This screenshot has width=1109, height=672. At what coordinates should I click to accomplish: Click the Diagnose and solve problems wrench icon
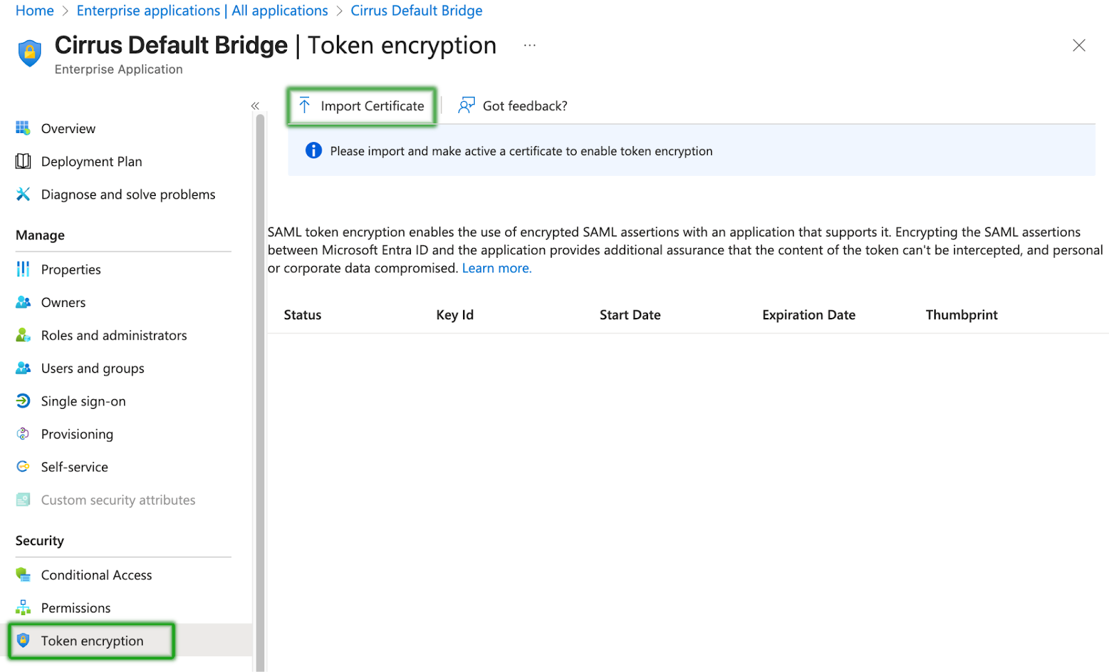(23, 195)
